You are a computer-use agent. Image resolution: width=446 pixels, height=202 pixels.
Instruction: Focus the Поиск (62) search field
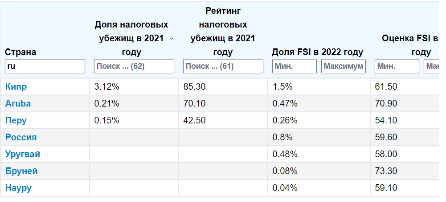134,66
